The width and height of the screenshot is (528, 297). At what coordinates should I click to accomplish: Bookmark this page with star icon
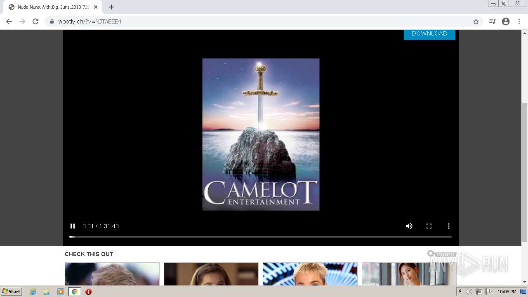click(x=476, y=21)
